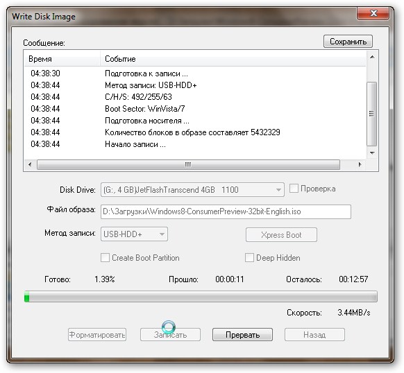Image resolution: width=404 pixels, height=373 pixels.
Task: Click the Xpress Boot button
Action: click(x=281, y=235)
